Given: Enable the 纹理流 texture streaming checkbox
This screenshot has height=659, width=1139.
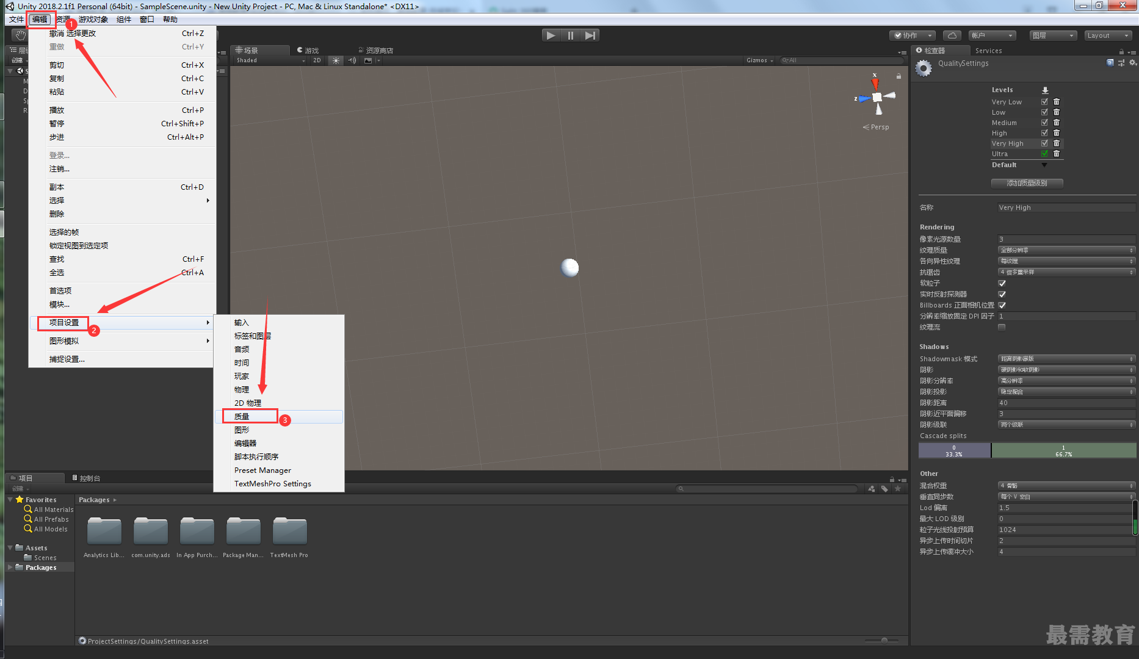Looking at the screenshot, I should pyautogui.click(x=1002, y=327).
